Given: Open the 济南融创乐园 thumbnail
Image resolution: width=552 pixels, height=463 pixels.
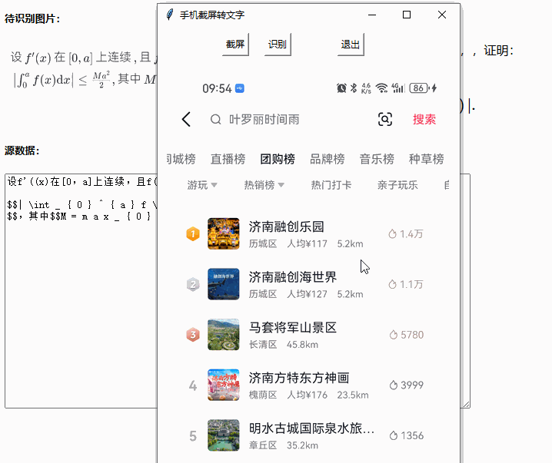Looking at the screenshot, I should [x=223, y=233].
